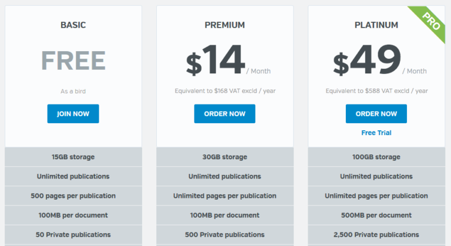
Task: Click 500 pages per publication feature
Action: [x=73, y=196]
